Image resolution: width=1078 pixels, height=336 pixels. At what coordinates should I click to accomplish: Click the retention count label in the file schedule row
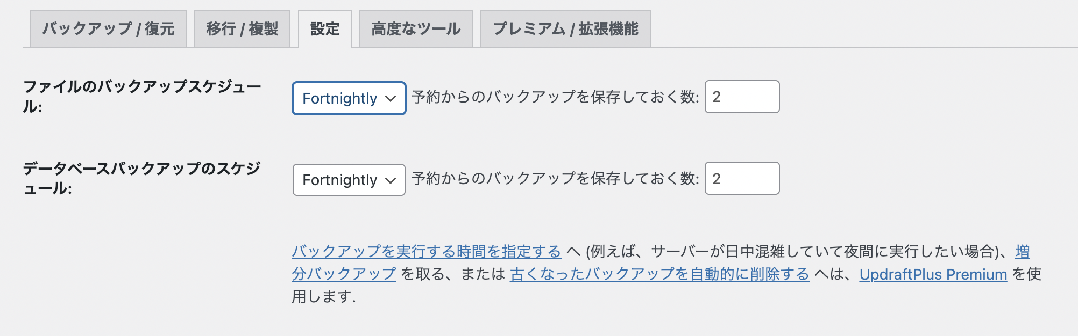[x=555, y=97]
